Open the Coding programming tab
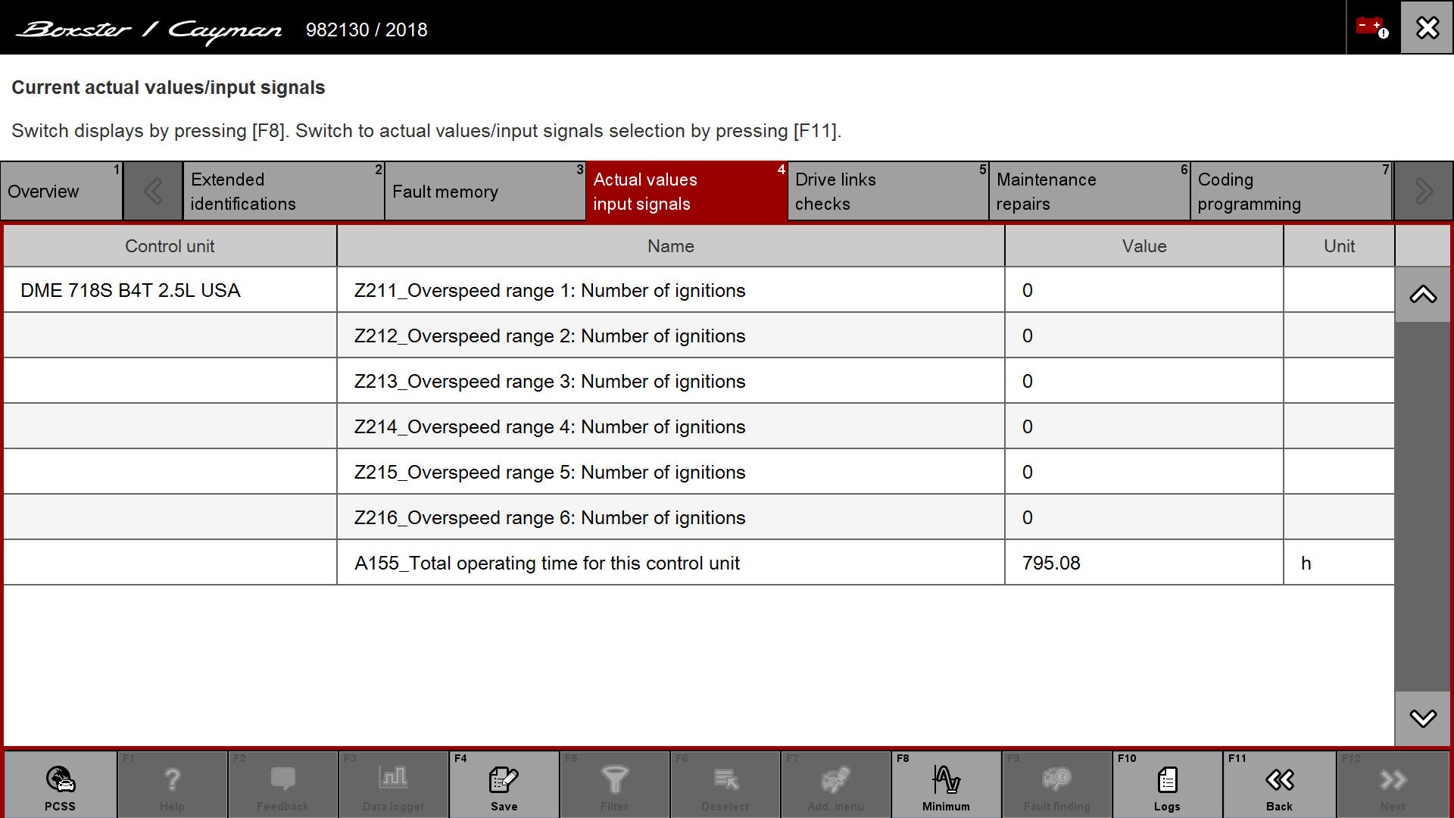Image resolution: width=1454 pixels, height=818 pixels. pos(1291,191)
